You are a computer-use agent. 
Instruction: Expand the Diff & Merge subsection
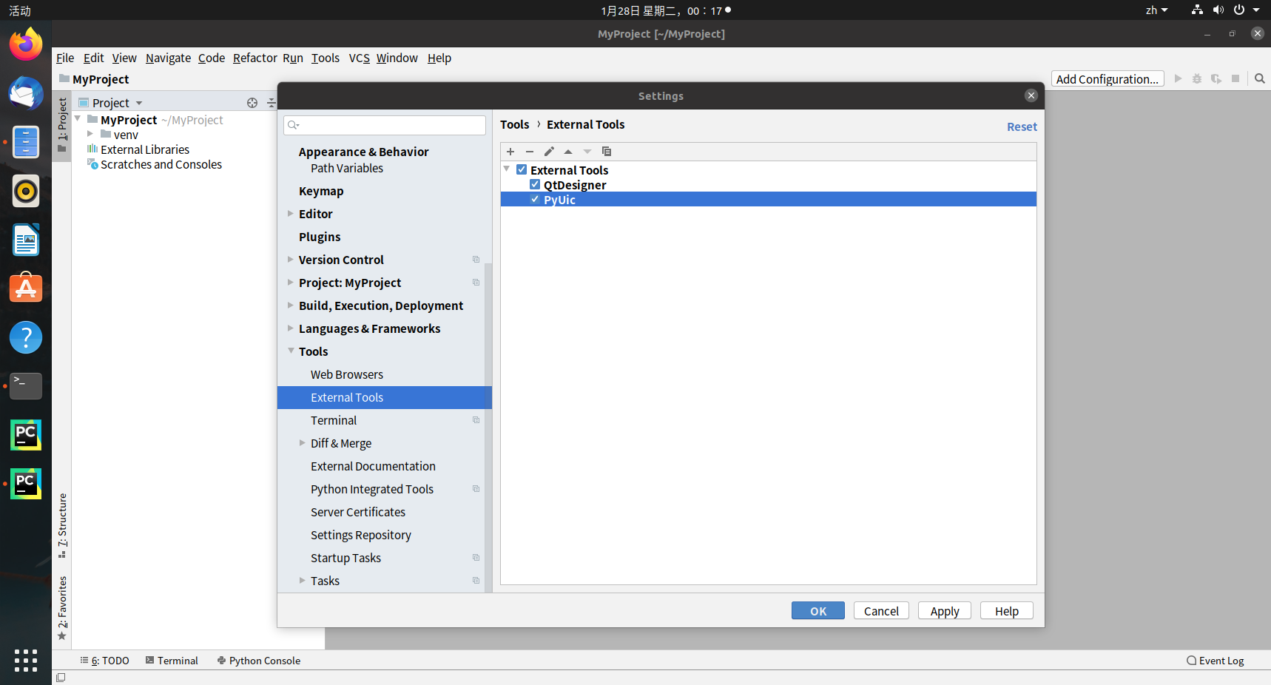[x=303, y=442]
